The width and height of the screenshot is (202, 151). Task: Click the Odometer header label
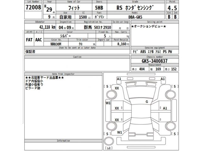click(x=40, y=22)
